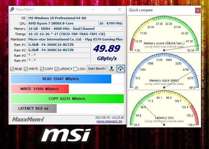
Task: Click version text 2021/05/18 - v3.0.23.49
Action: (x=110, y=118)
